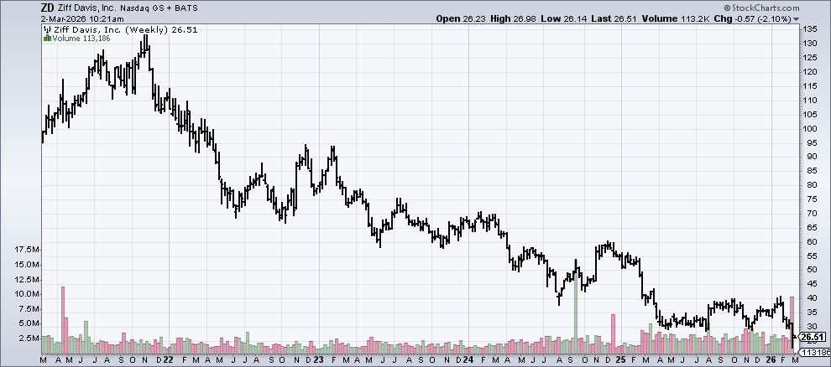The image size is (831, 367).
Task: Click the date 2-Mar-2026 10:21am
Action: click(82, 18)
